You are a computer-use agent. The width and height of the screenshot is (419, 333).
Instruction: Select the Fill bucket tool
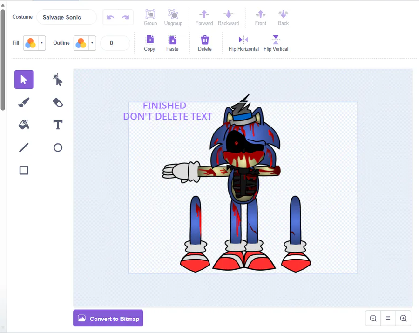click(24, 125)
